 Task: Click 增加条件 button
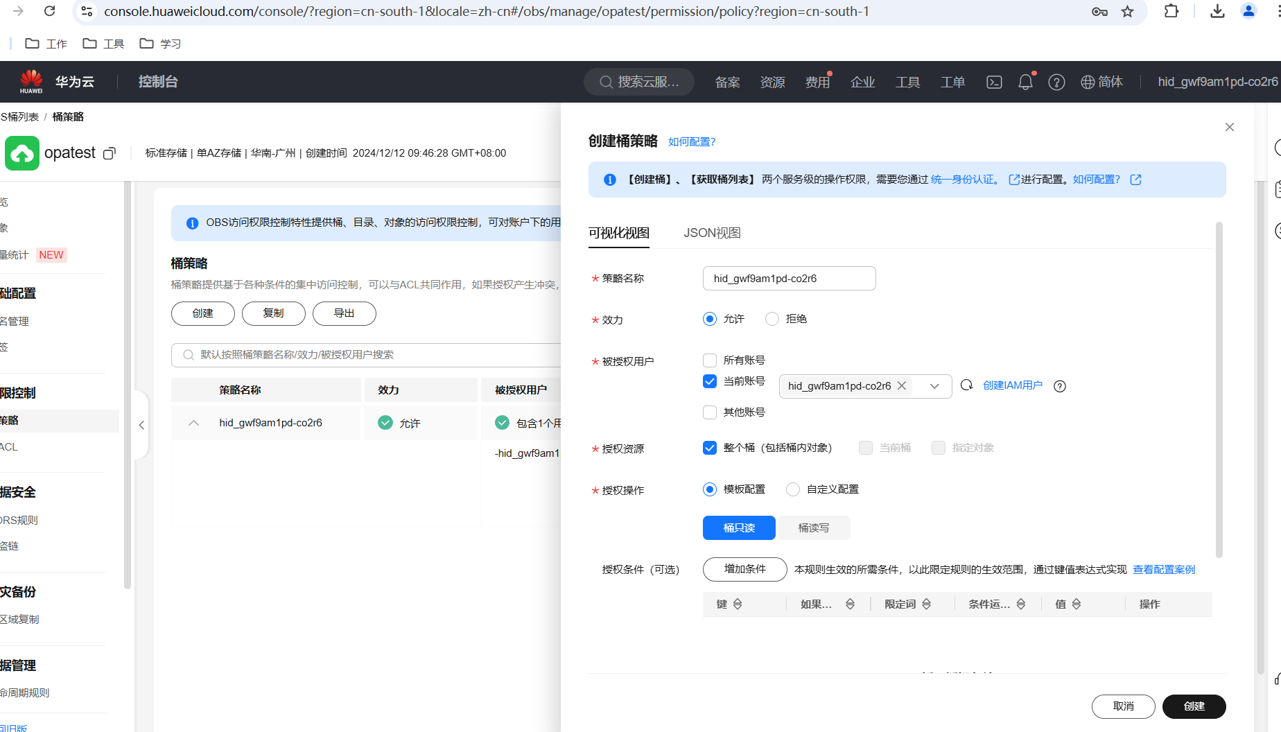point(745,569)
